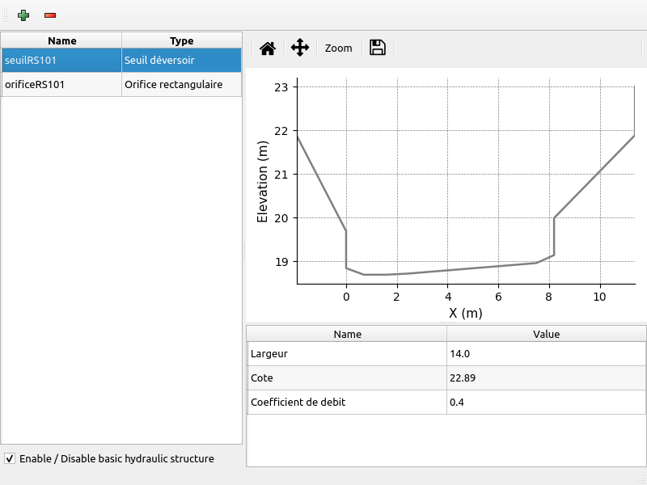This screenshot has width=647, height=485.
Task: Select the seuilRS101 row
Action: tap(61, 60)
